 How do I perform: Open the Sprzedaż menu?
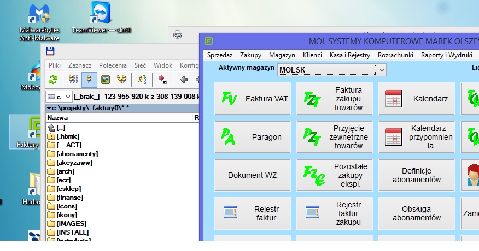tap(220, 55)
